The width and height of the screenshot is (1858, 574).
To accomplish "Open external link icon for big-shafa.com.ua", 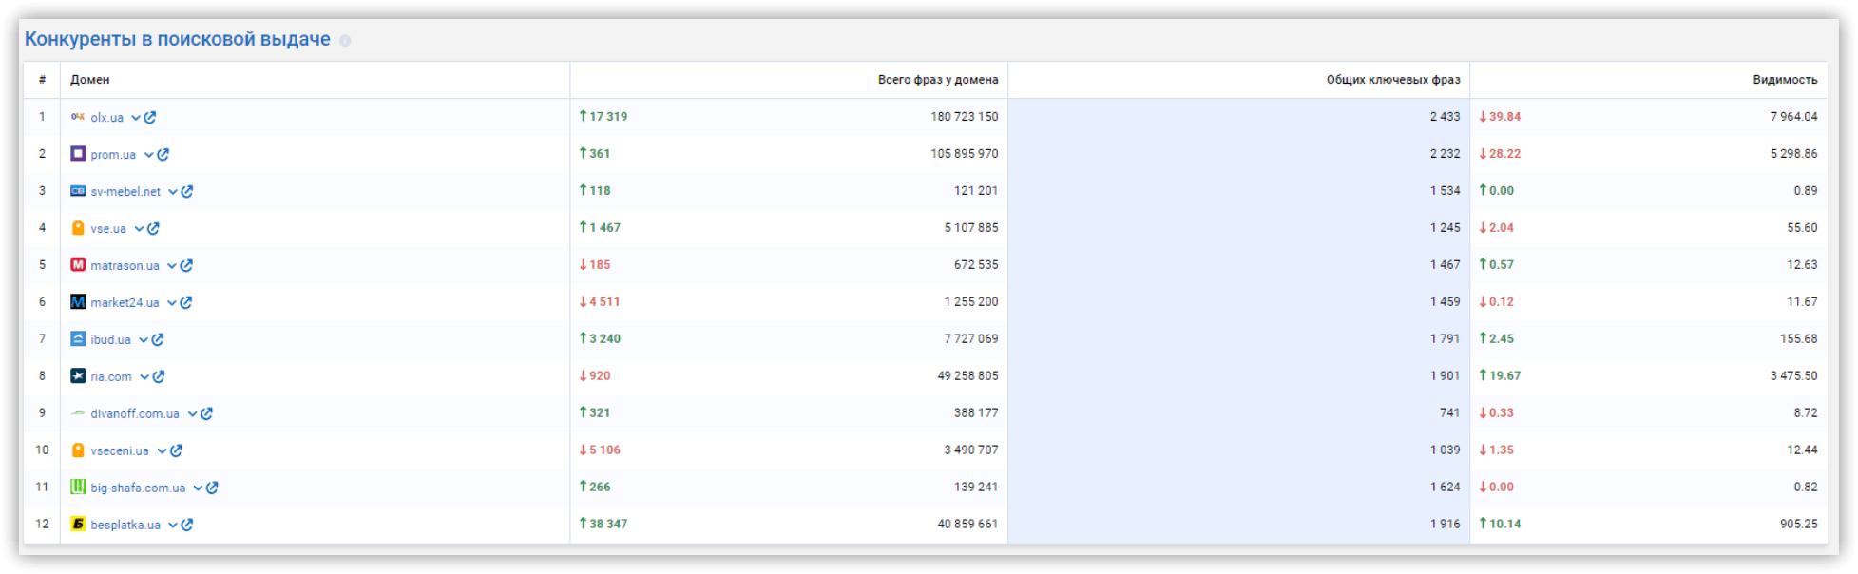I will (x=212, y=488).
